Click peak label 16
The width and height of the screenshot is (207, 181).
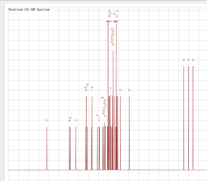point(70,118)
